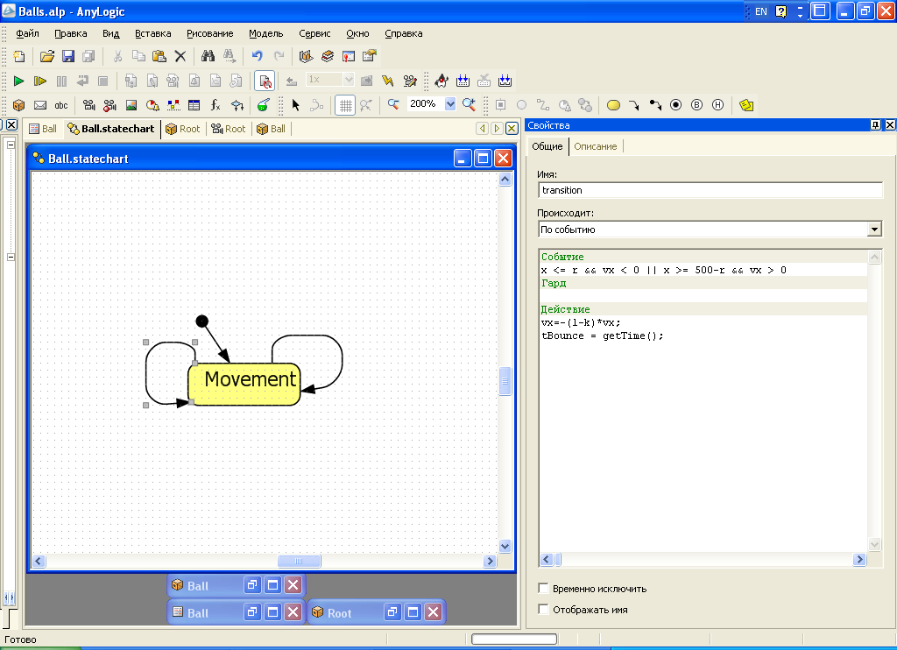Restore the minimized Root window
Image resolution: width=897 pixels, height=650 pixels.
click(392, 613)
